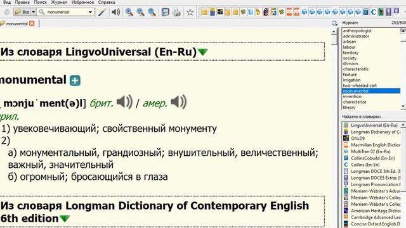Select territory in the history list
The height and width of the screenshot is (228, 406).
click(x=351, y=53)
